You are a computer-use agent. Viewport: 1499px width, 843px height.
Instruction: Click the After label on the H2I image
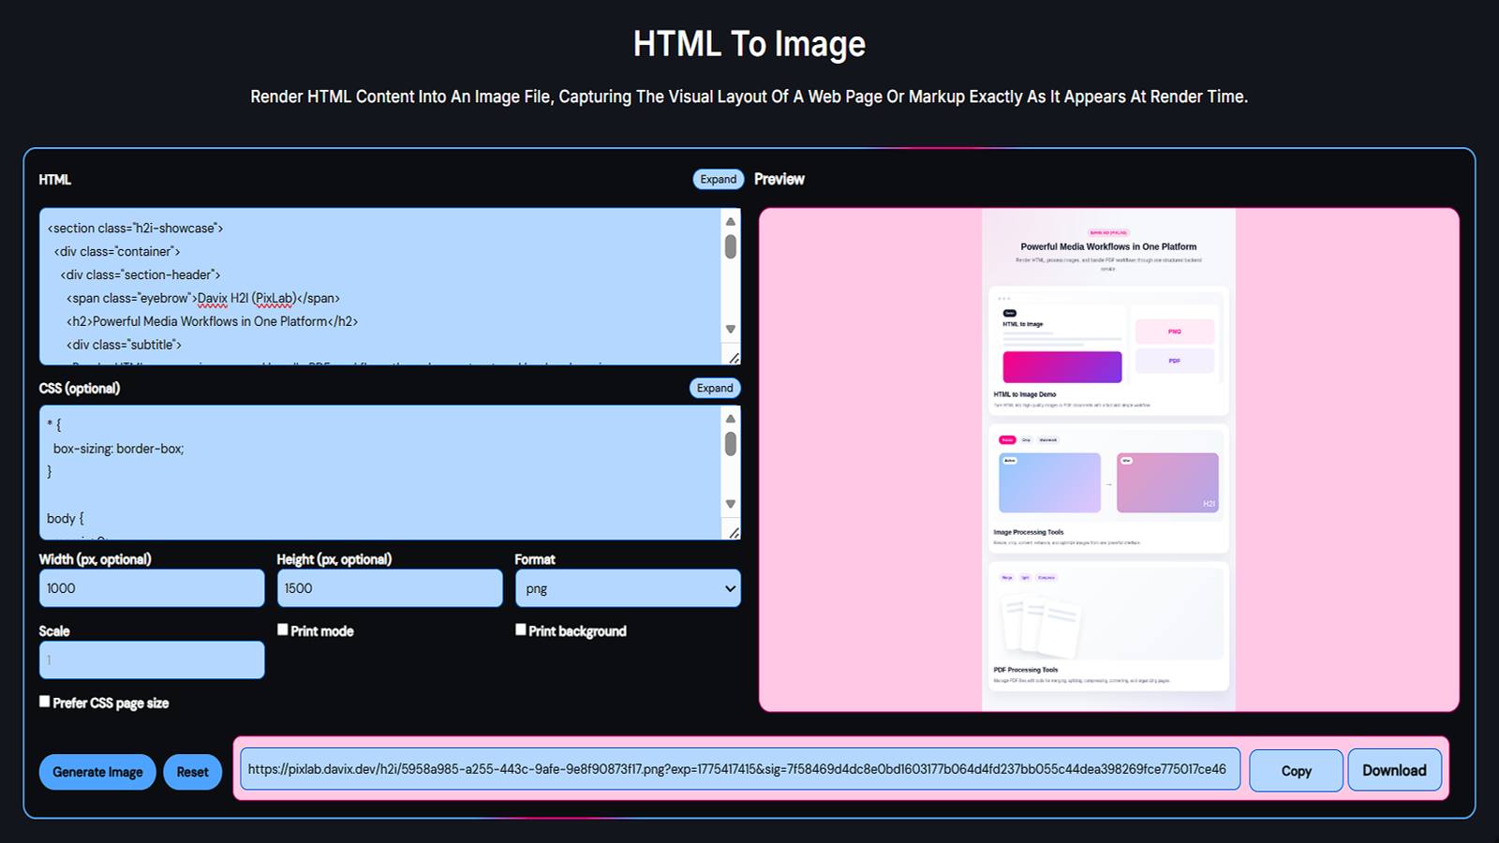pyautogui.click(x=1127, y=461)
